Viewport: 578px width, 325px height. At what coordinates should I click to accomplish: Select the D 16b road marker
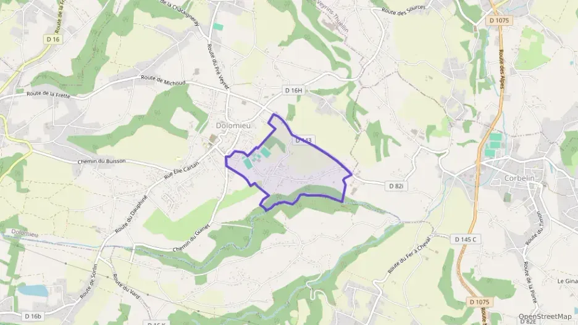33,316
